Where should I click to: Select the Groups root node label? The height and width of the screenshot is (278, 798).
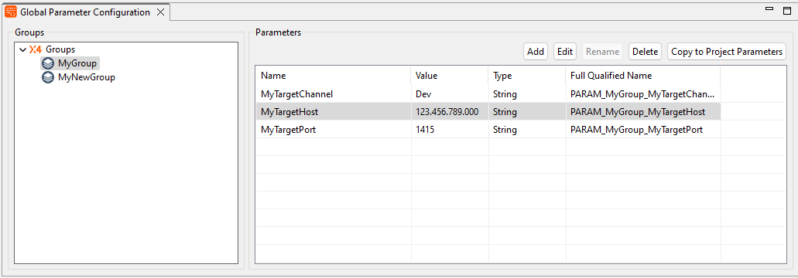(x=60, y=49)
